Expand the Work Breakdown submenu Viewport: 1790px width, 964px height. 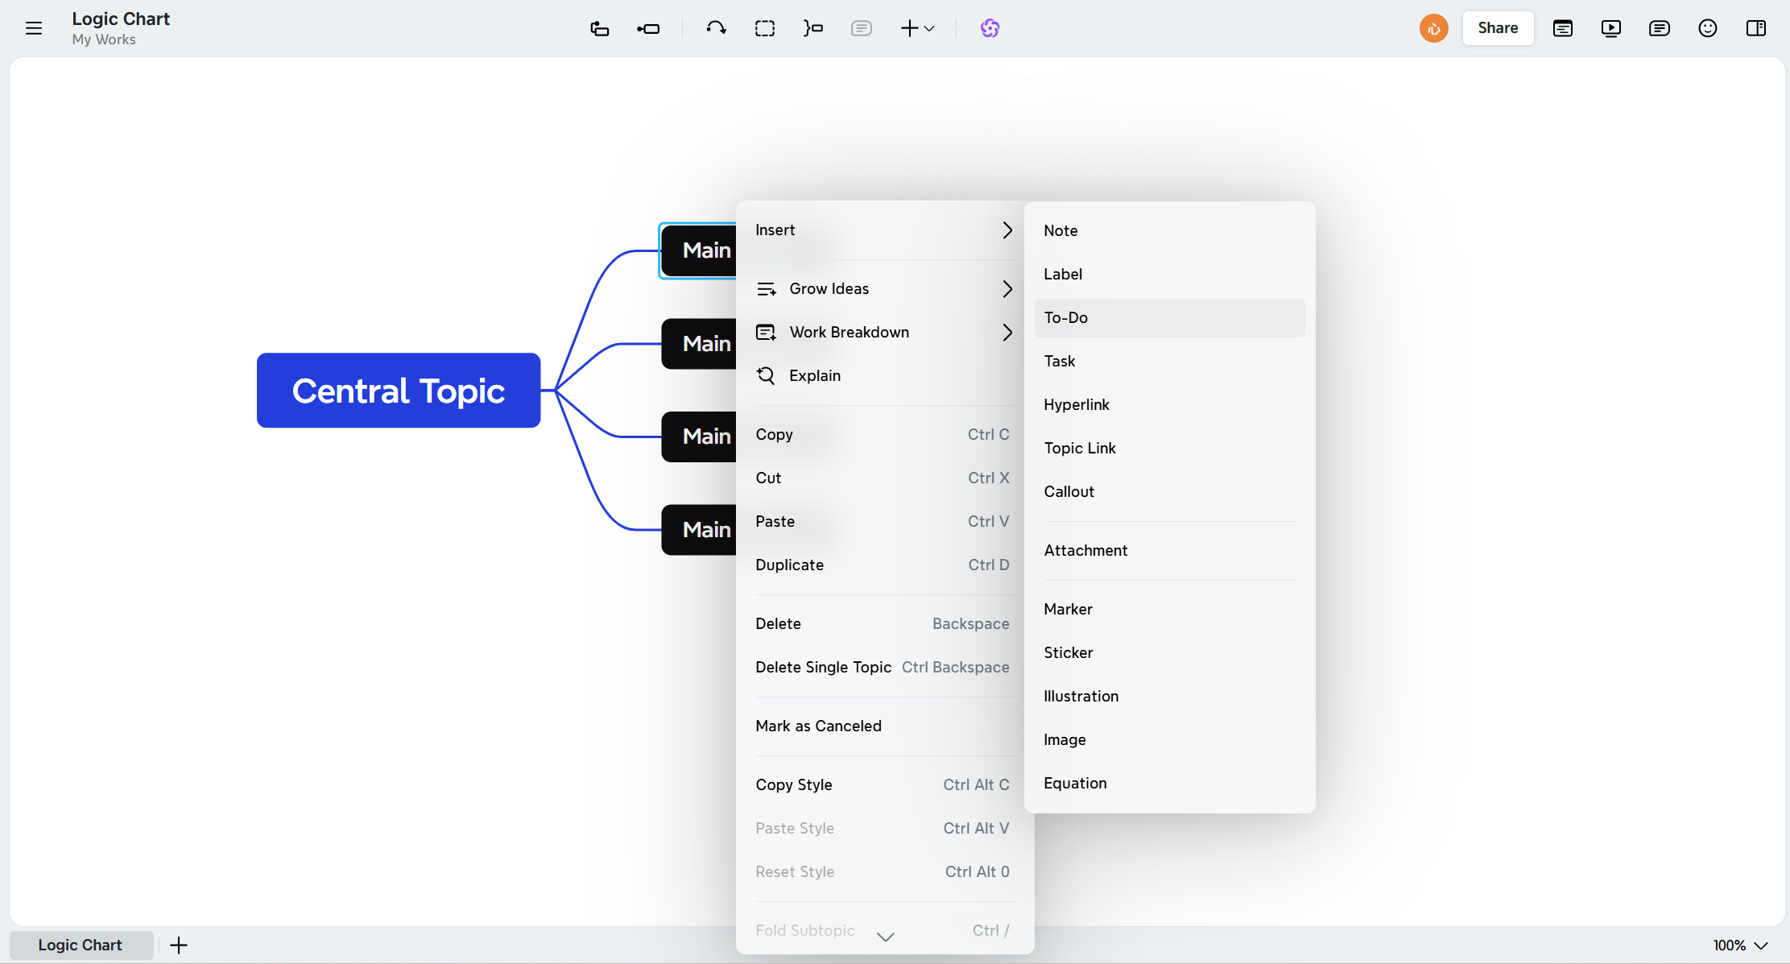[x=884, y=333]
